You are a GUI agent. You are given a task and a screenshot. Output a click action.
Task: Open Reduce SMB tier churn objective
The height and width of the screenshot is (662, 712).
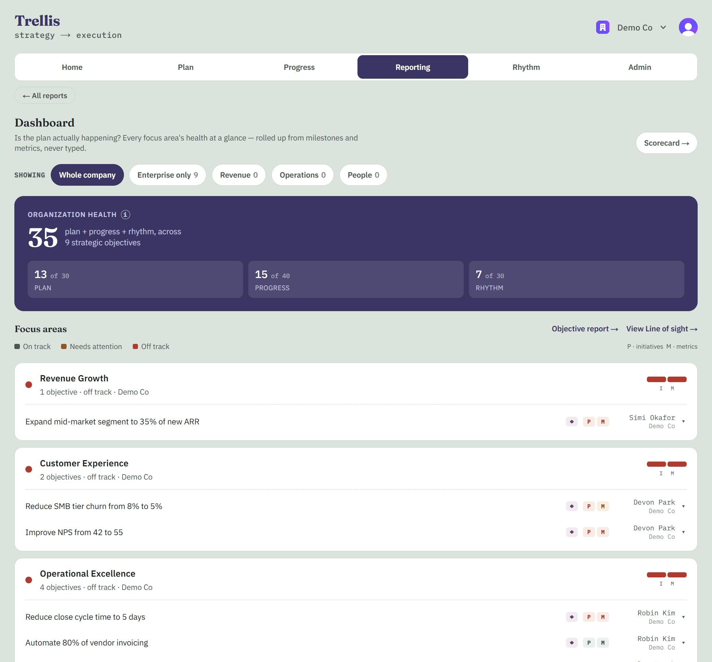94,506
